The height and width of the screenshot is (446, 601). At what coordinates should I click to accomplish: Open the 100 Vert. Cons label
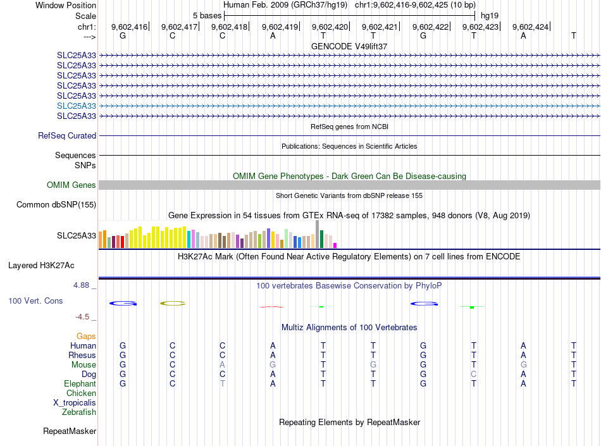coord(35,300)
